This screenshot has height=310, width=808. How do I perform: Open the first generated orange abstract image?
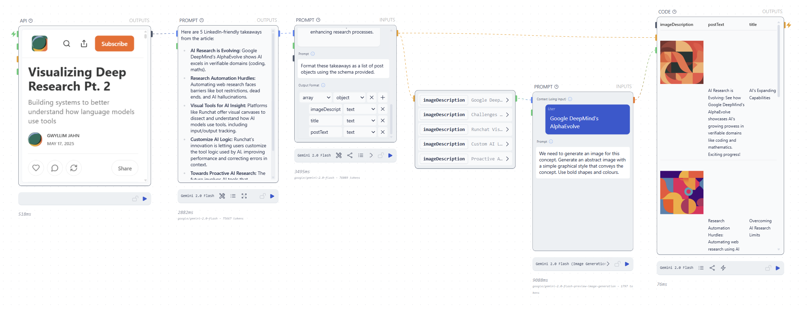(682, 62)
